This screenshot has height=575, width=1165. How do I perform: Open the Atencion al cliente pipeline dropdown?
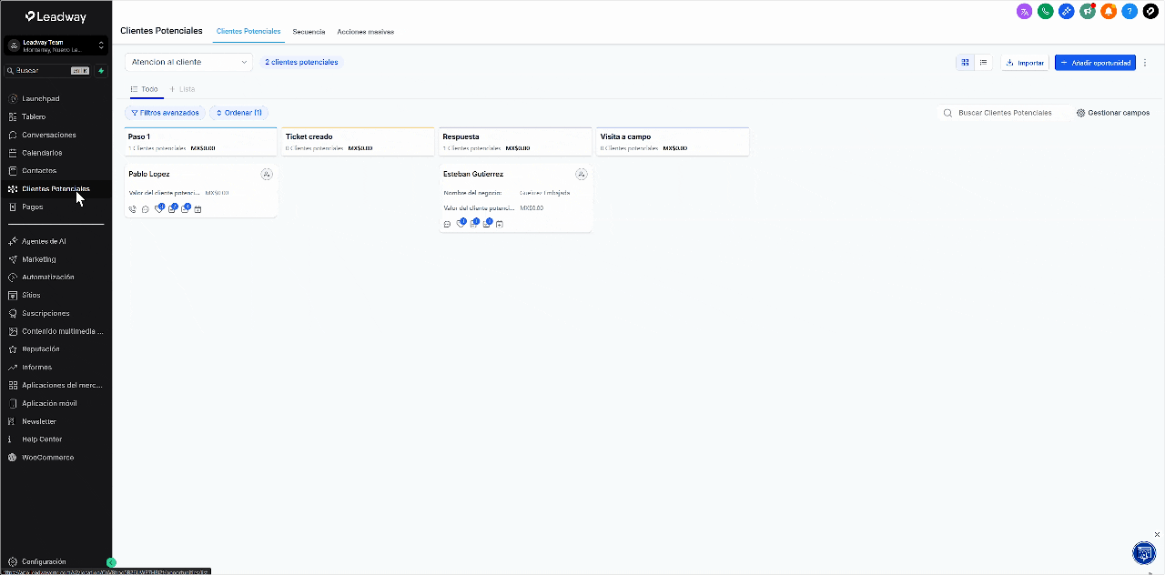point(188,62)
